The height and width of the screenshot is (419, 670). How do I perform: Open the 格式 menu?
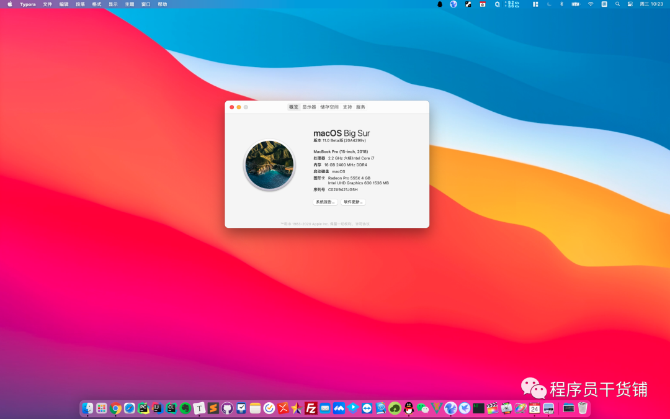[x=97, y=4]
